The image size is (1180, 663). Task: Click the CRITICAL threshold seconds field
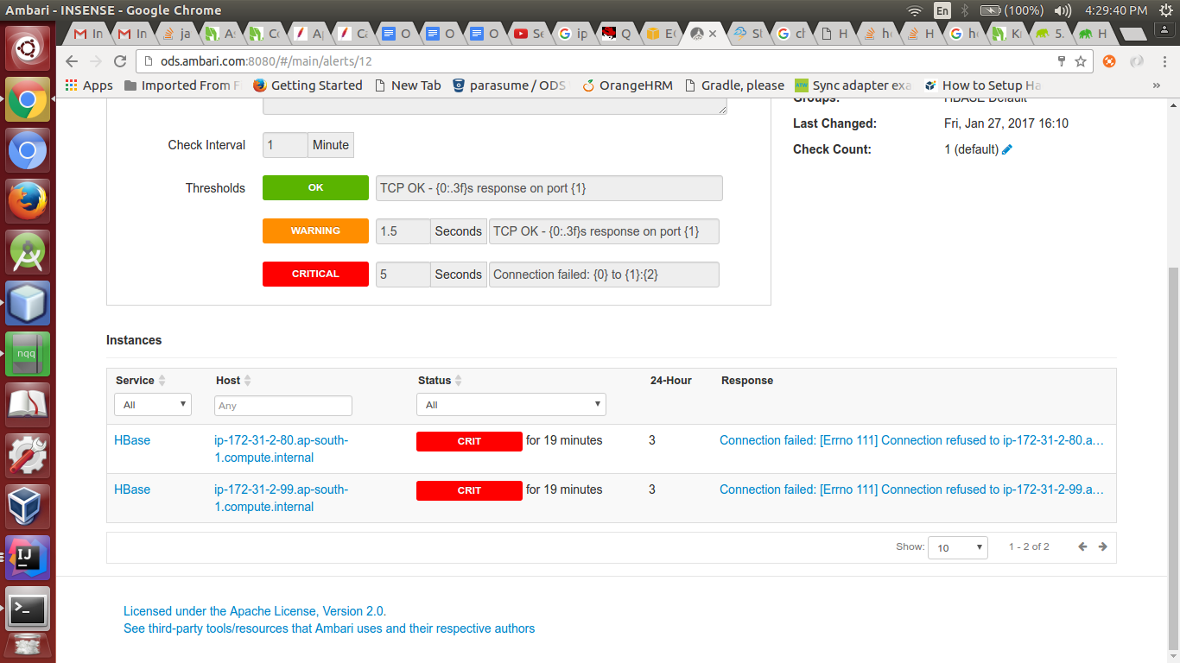coord(403,275)
